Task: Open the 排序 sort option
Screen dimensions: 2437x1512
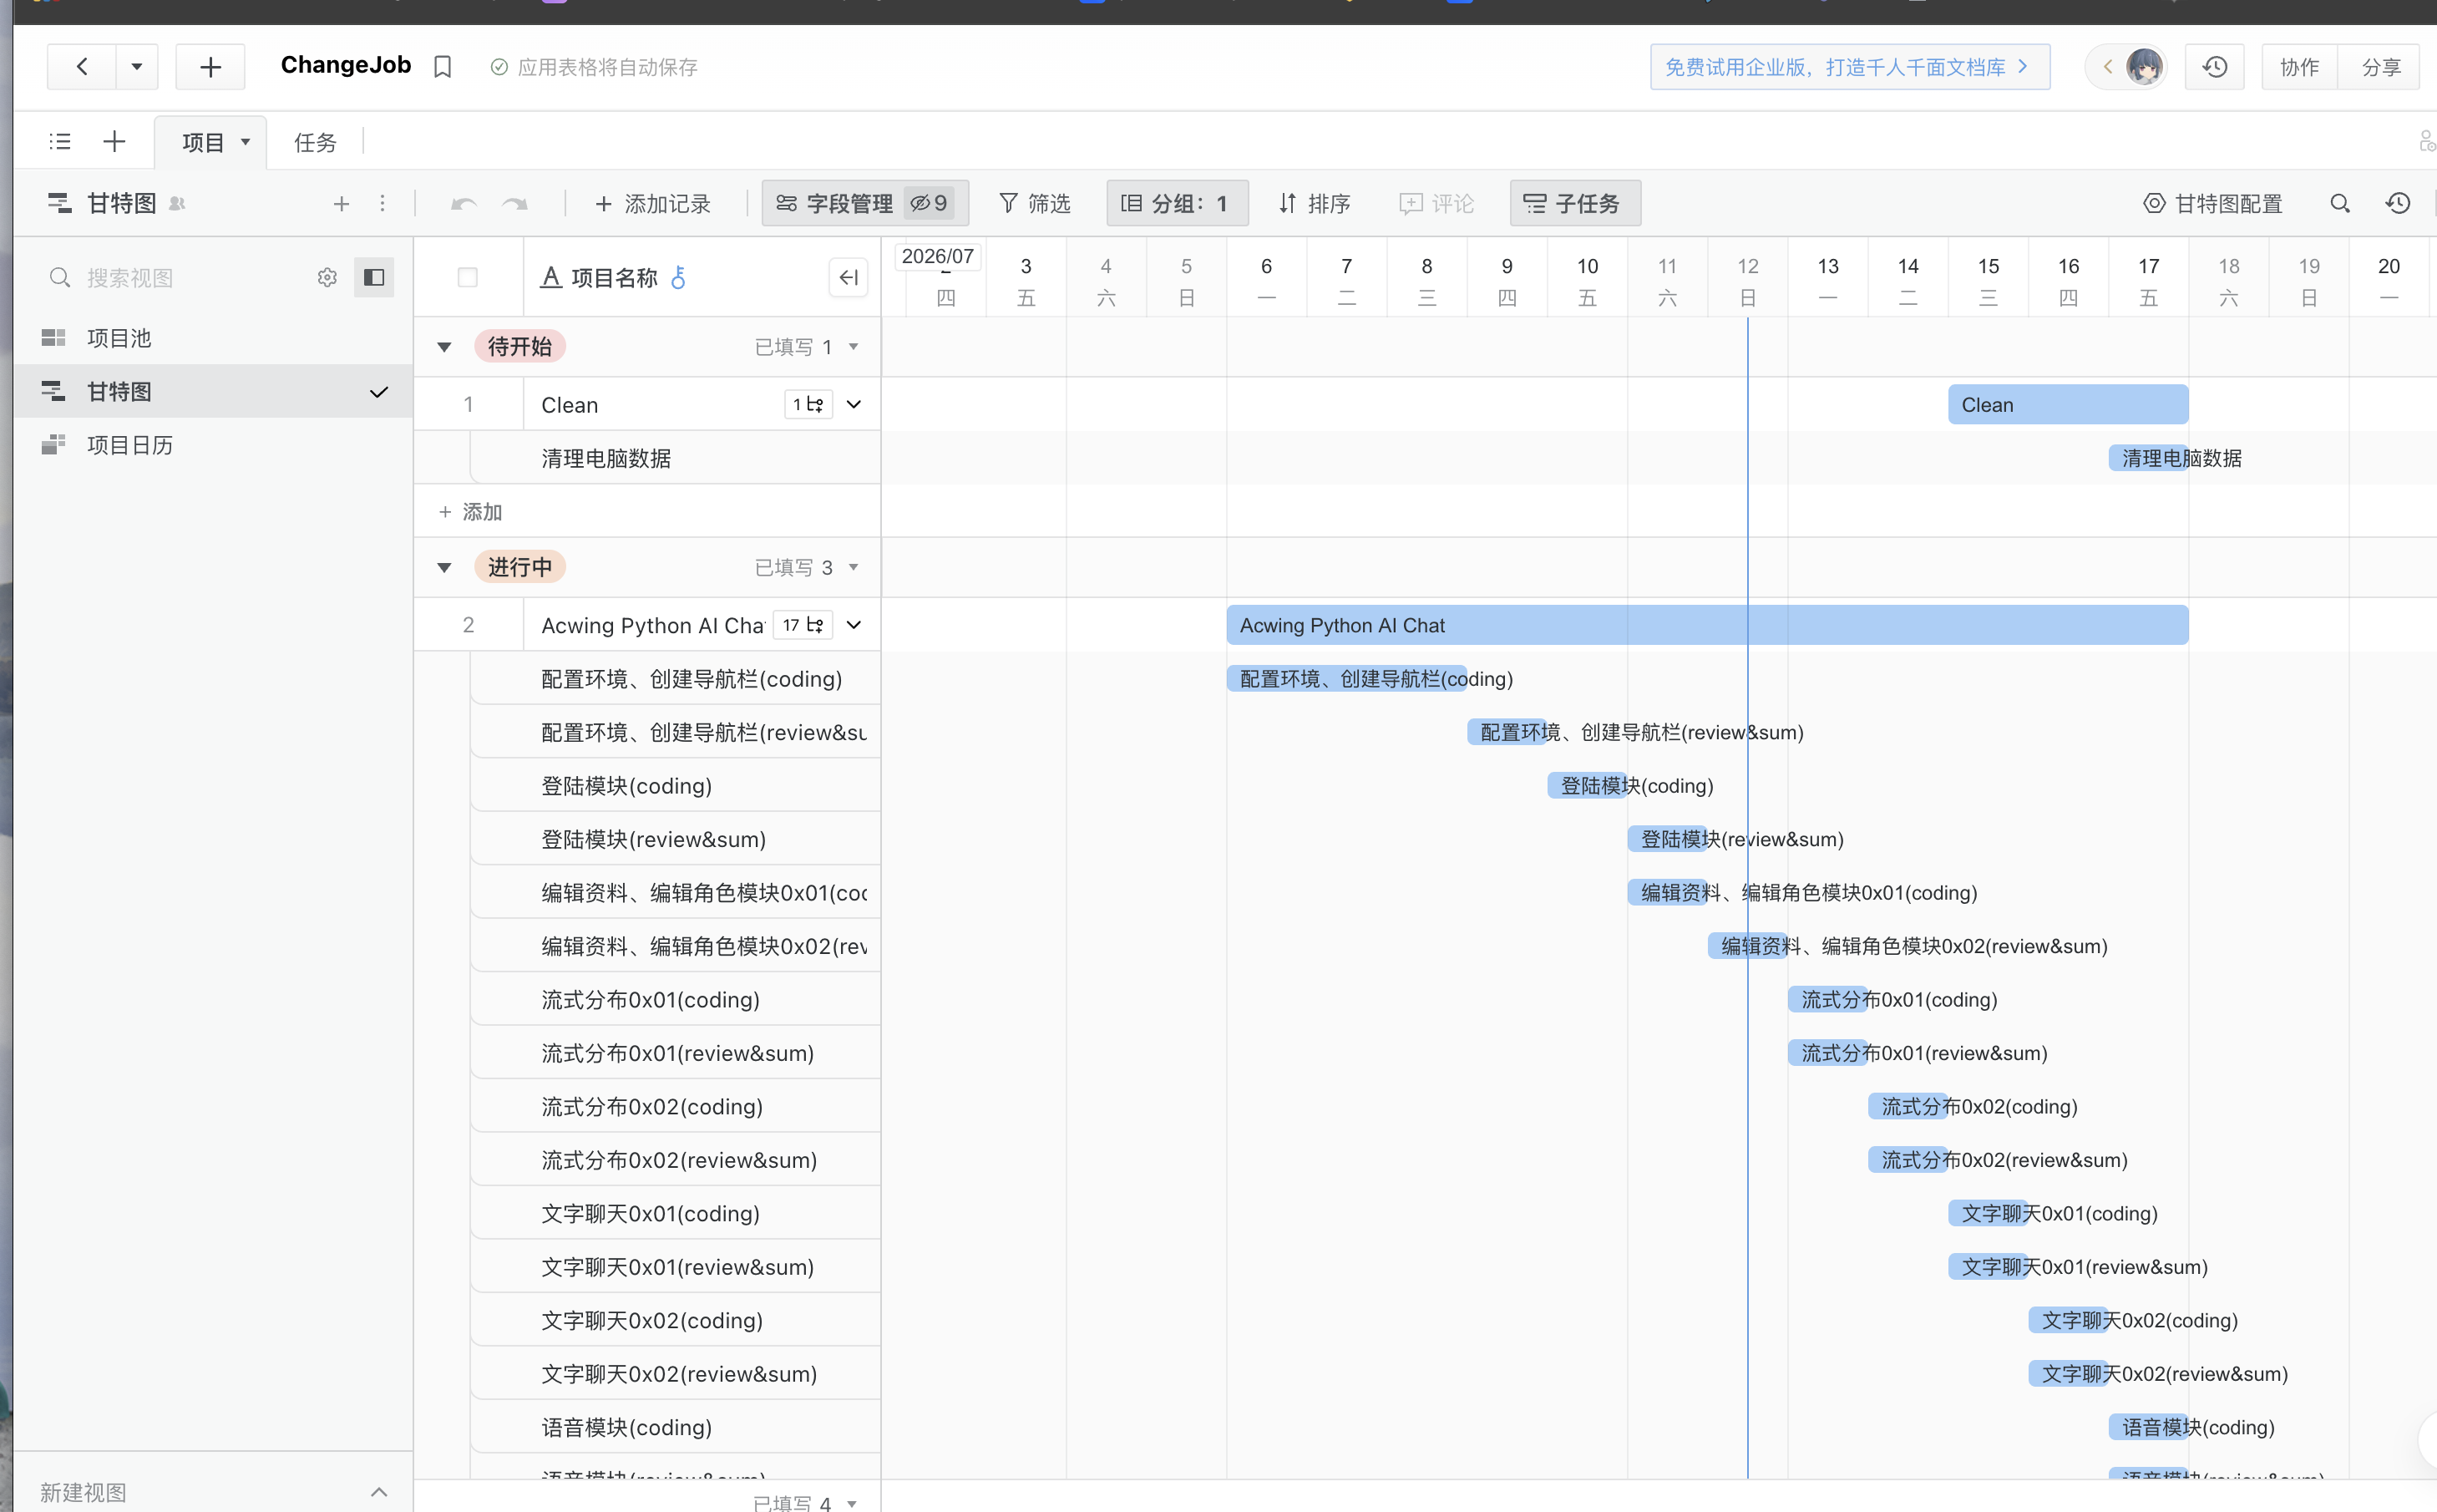Action: point(1315,204)
